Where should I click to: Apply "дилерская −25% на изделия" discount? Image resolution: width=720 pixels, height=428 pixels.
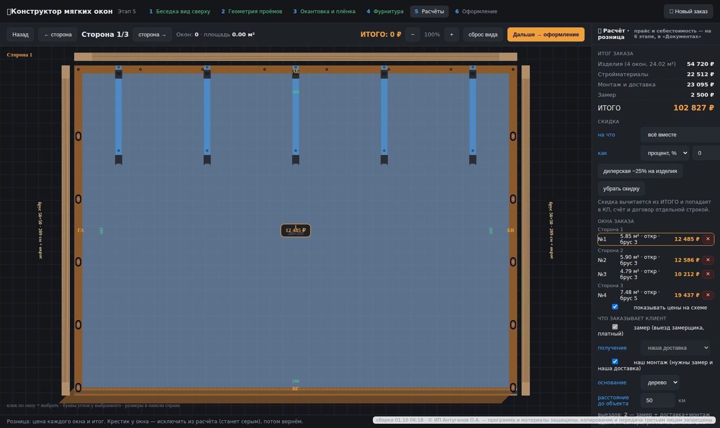coord(640,171)
